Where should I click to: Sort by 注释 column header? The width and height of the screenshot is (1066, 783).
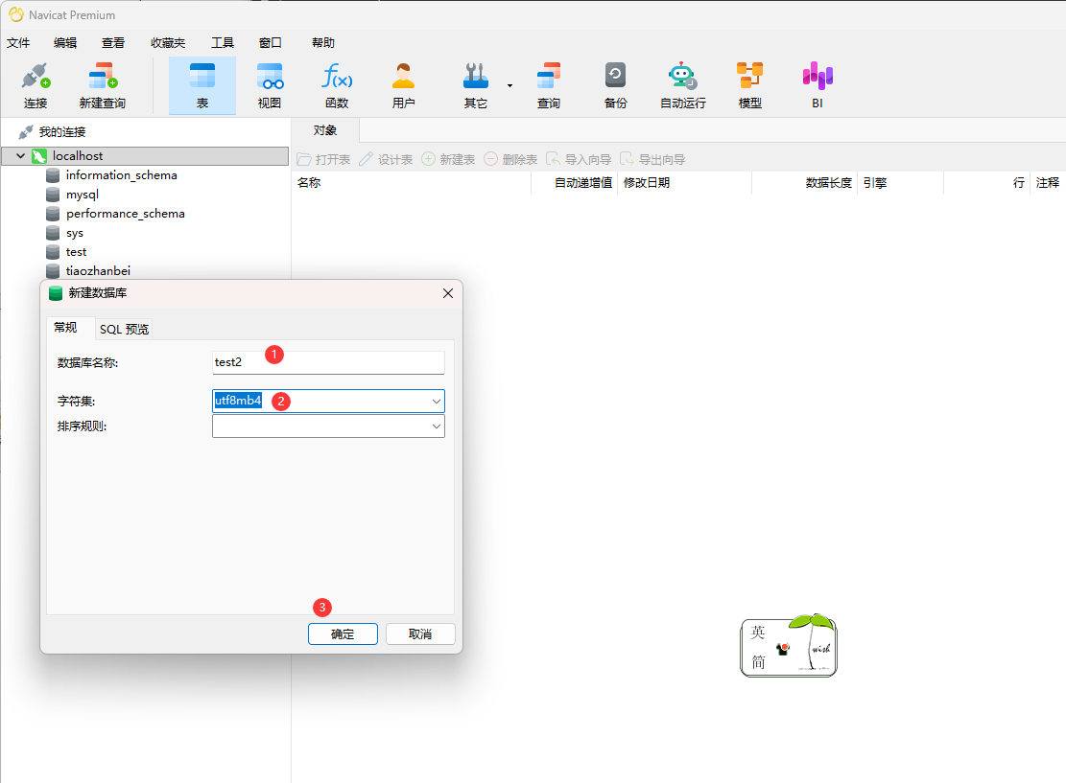(x=1048, y=183)
